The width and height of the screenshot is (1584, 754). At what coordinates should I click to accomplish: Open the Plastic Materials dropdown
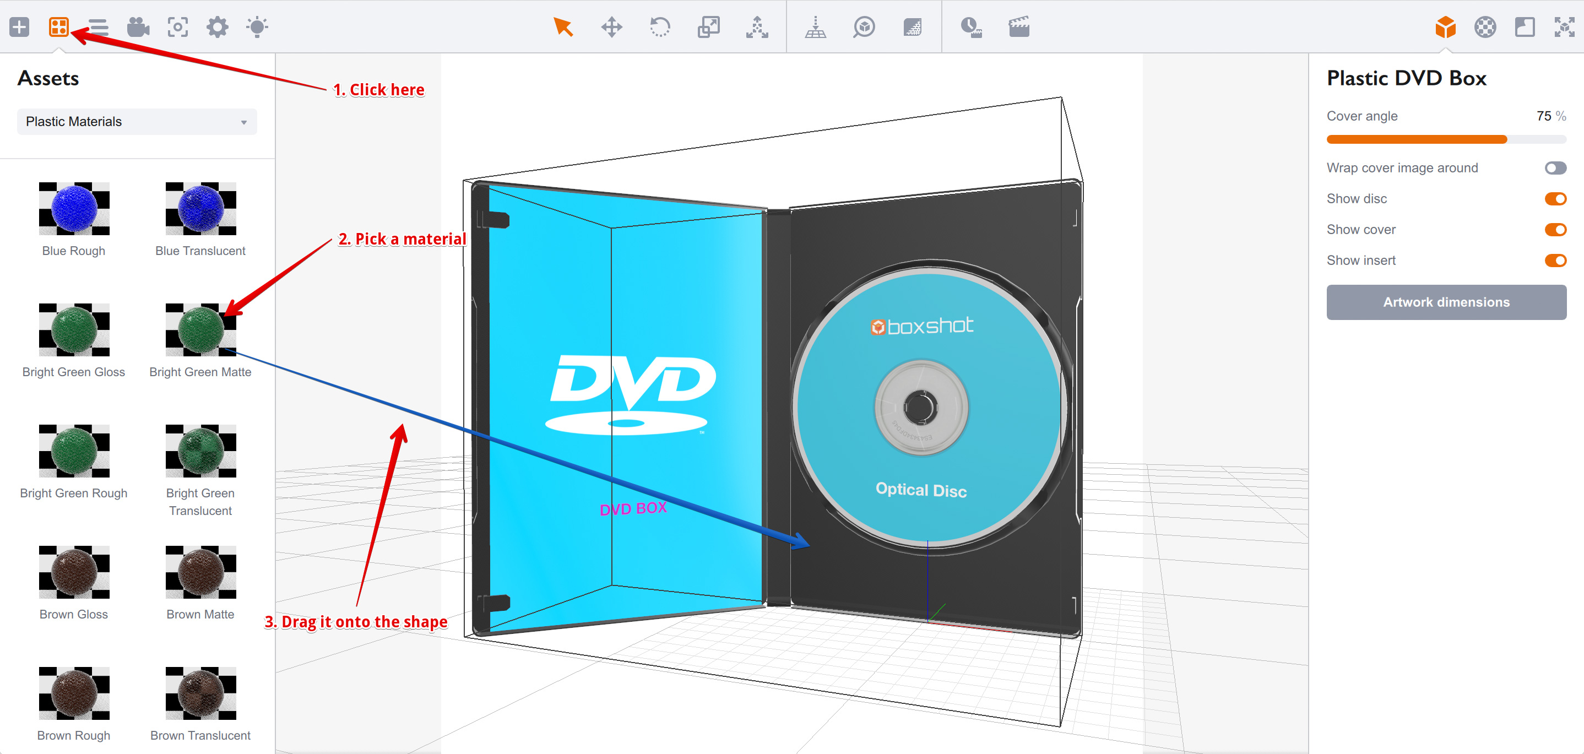[137, 121]
